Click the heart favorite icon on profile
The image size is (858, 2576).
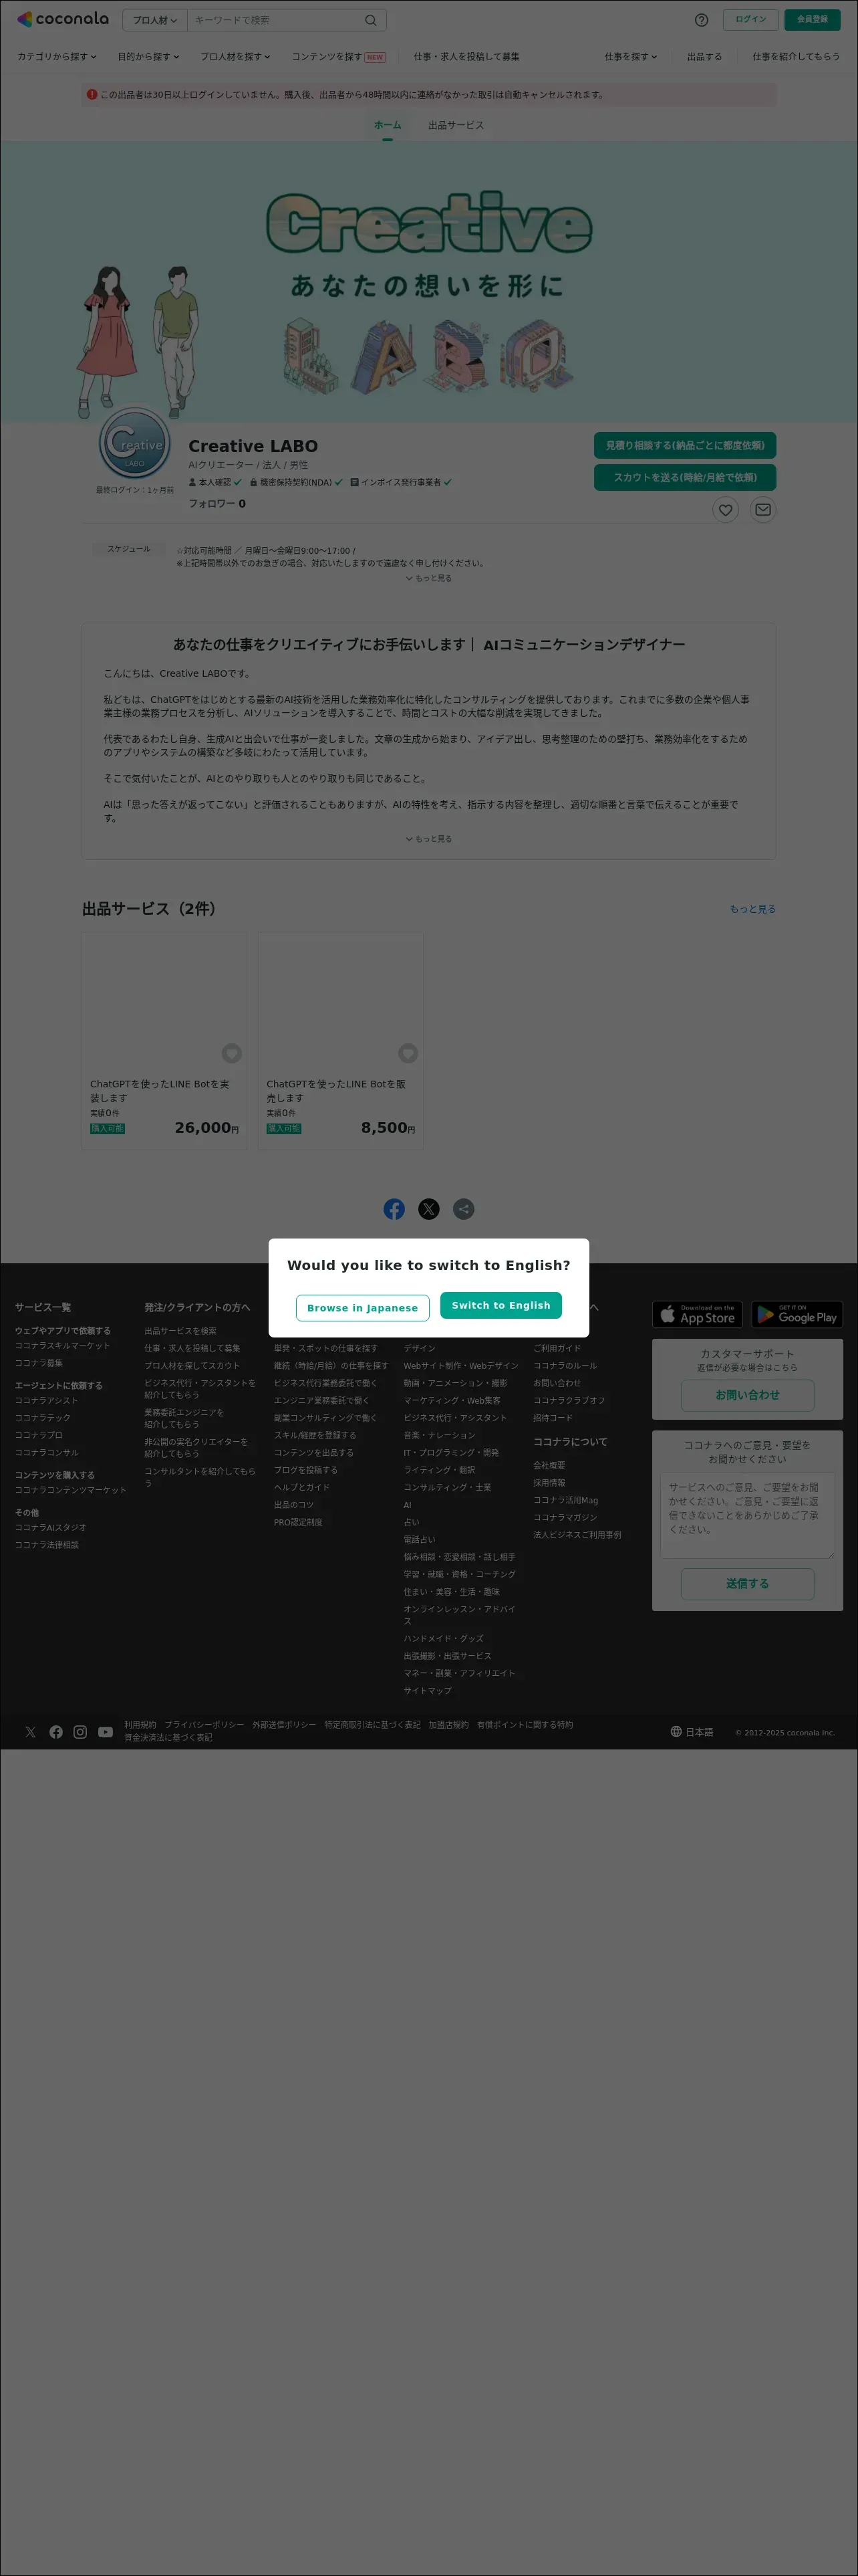point(725,510)
